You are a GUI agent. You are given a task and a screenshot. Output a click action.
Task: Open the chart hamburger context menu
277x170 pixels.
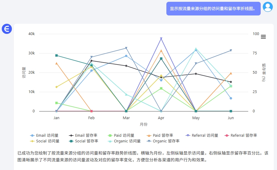coord(263,37)
